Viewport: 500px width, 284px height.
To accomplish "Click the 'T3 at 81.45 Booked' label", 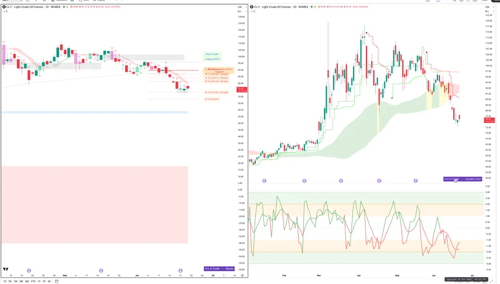I will point(217,81).
